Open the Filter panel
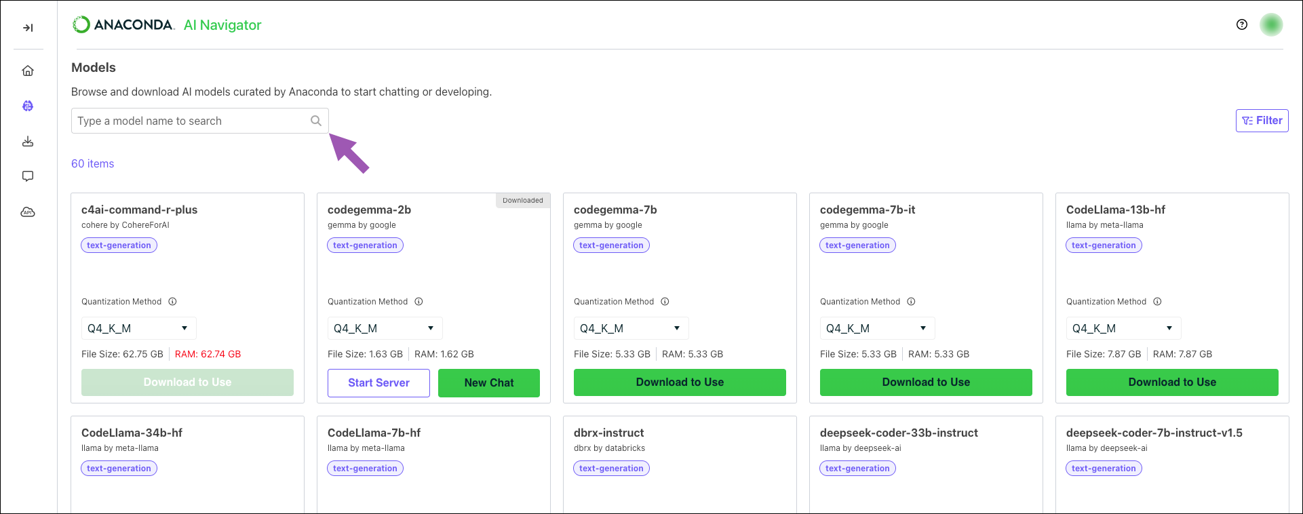The image size is (1303, 514). [1262, 121]
